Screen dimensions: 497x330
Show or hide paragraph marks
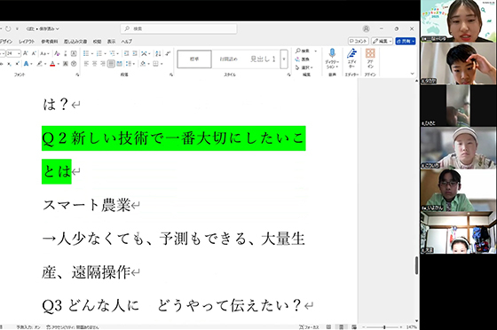(x=168, y=53)
